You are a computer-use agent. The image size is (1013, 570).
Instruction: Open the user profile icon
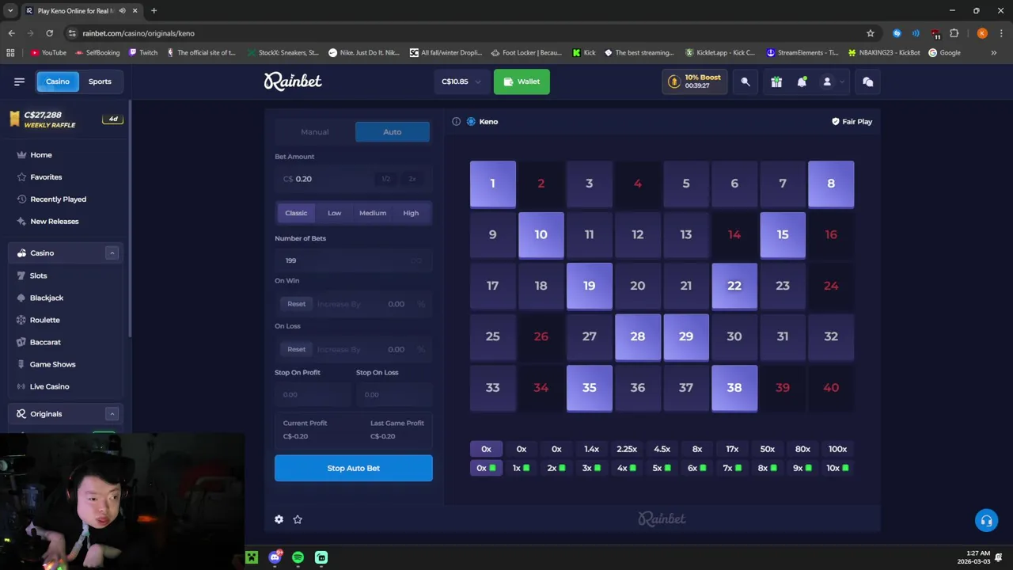827,82
